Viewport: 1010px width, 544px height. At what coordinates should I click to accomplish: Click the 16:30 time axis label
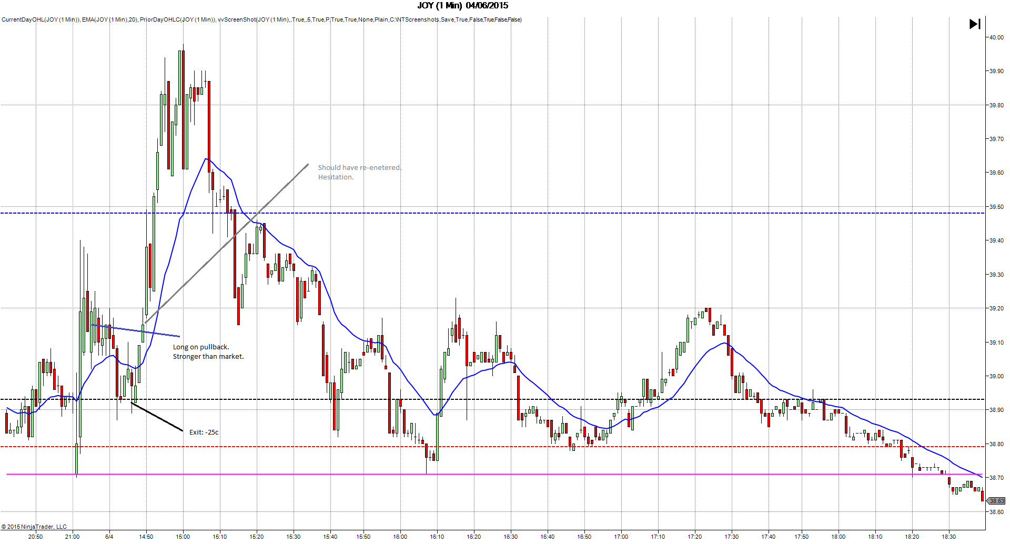click(511, 537)
